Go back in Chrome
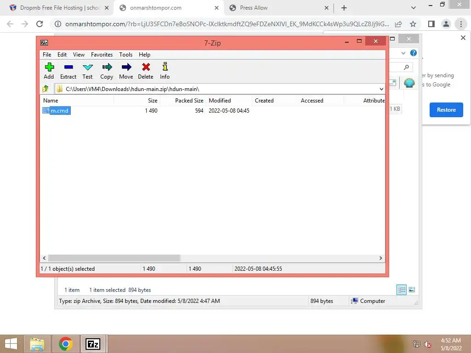The width and height of the screenshot is (471, 353). [x=10, y=24]
